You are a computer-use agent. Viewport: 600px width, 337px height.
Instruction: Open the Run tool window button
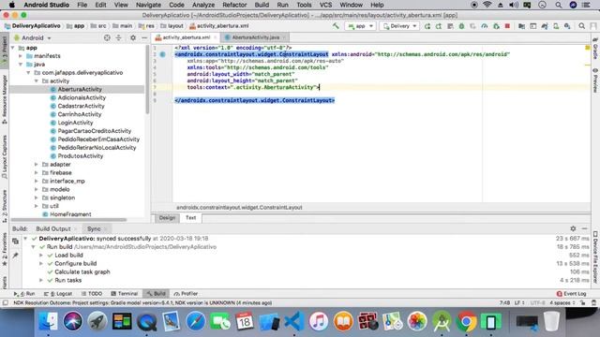[x=24, y=294]
